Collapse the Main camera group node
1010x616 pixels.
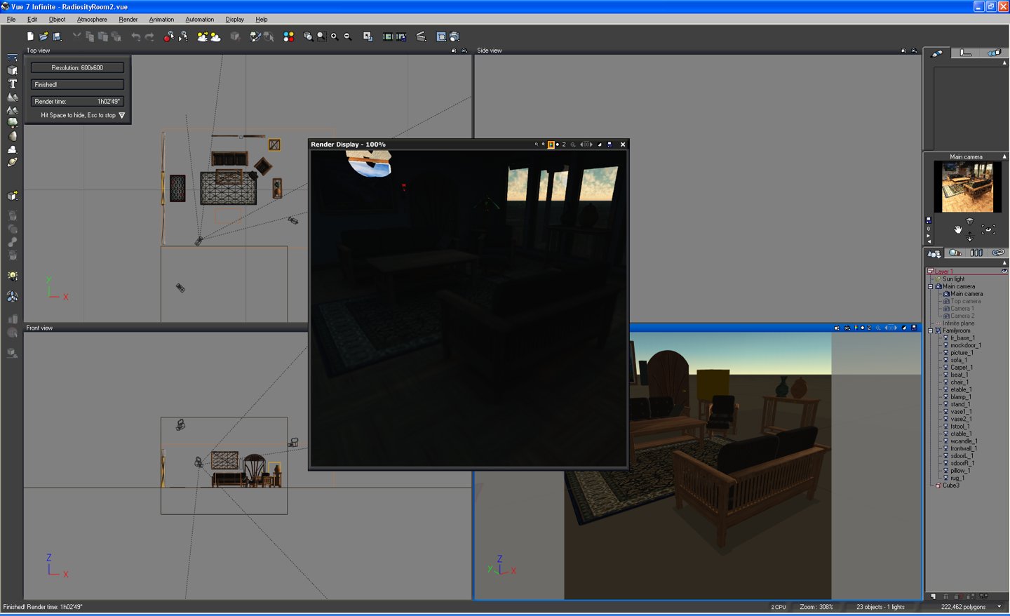point(931,286)
